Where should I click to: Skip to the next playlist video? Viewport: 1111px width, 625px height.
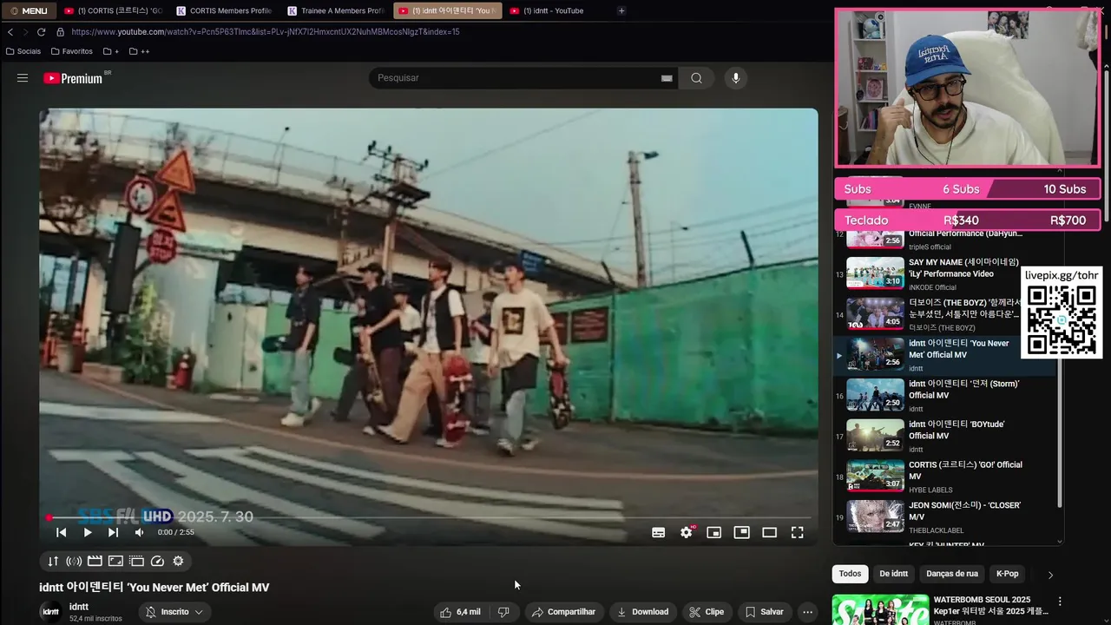point(113,532)
